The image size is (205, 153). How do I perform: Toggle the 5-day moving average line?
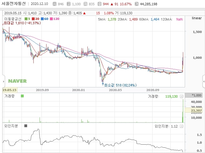(27, 19)
